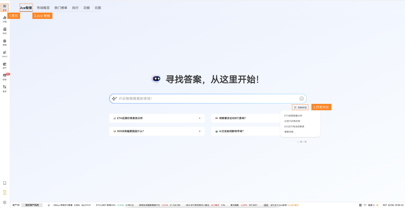The height and width of the screenshot is (208, 405).
Task: Switch to the Ace智搜 tab
Action: click(x=26, y=8)
